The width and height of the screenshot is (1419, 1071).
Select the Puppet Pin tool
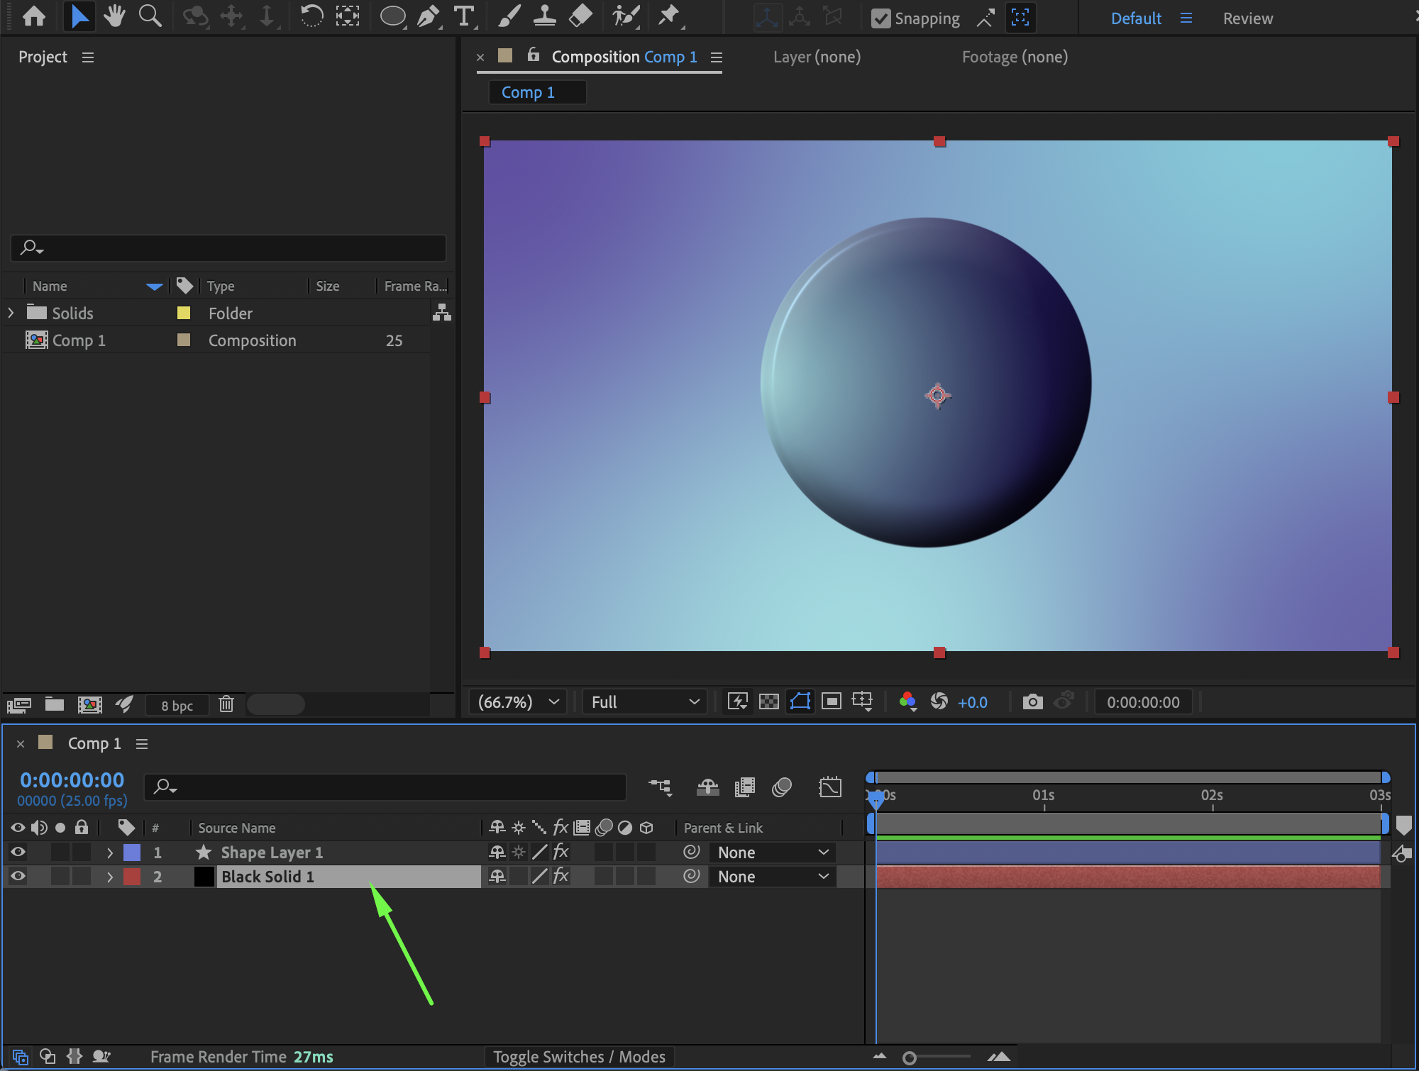coord(668,16)
